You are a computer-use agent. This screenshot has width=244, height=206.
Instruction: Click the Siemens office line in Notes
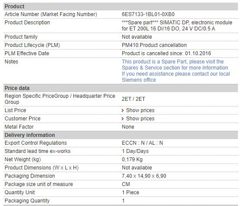[139, 80]
